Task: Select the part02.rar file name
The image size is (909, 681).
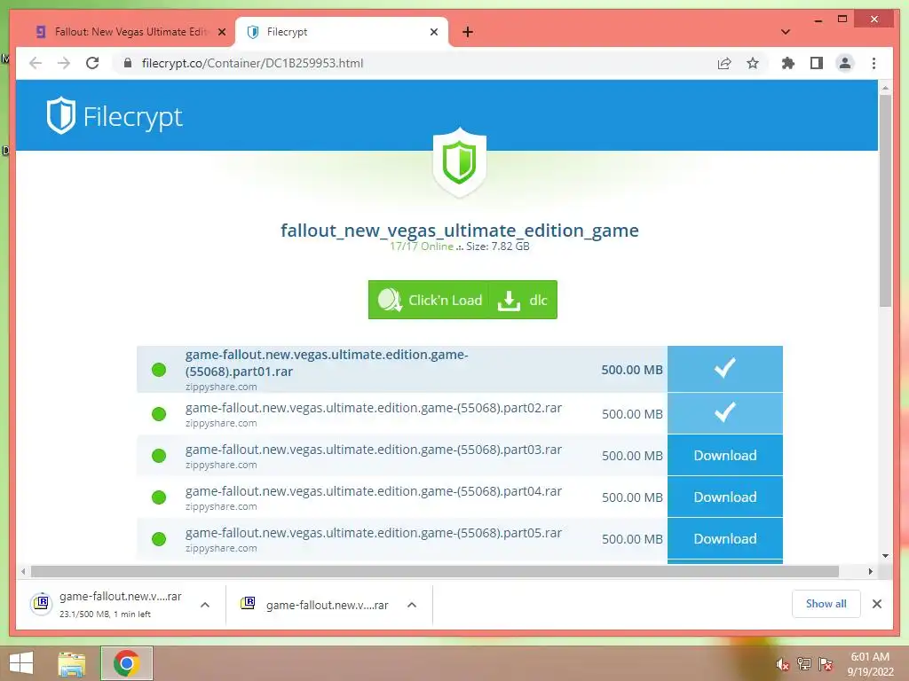Action: click(374, 408)
